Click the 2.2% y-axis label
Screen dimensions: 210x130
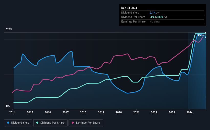click(9, 29)
